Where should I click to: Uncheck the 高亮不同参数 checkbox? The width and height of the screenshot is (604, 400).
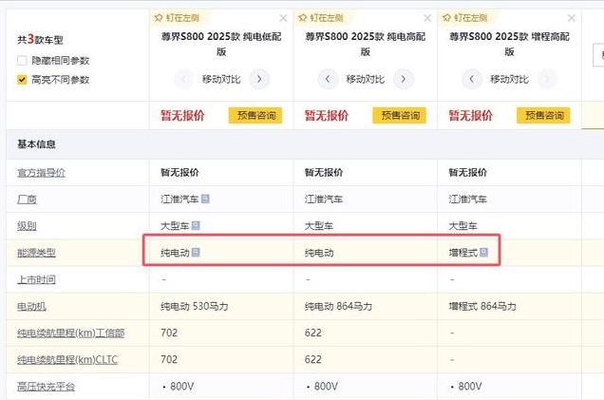[x=22, y=80]
